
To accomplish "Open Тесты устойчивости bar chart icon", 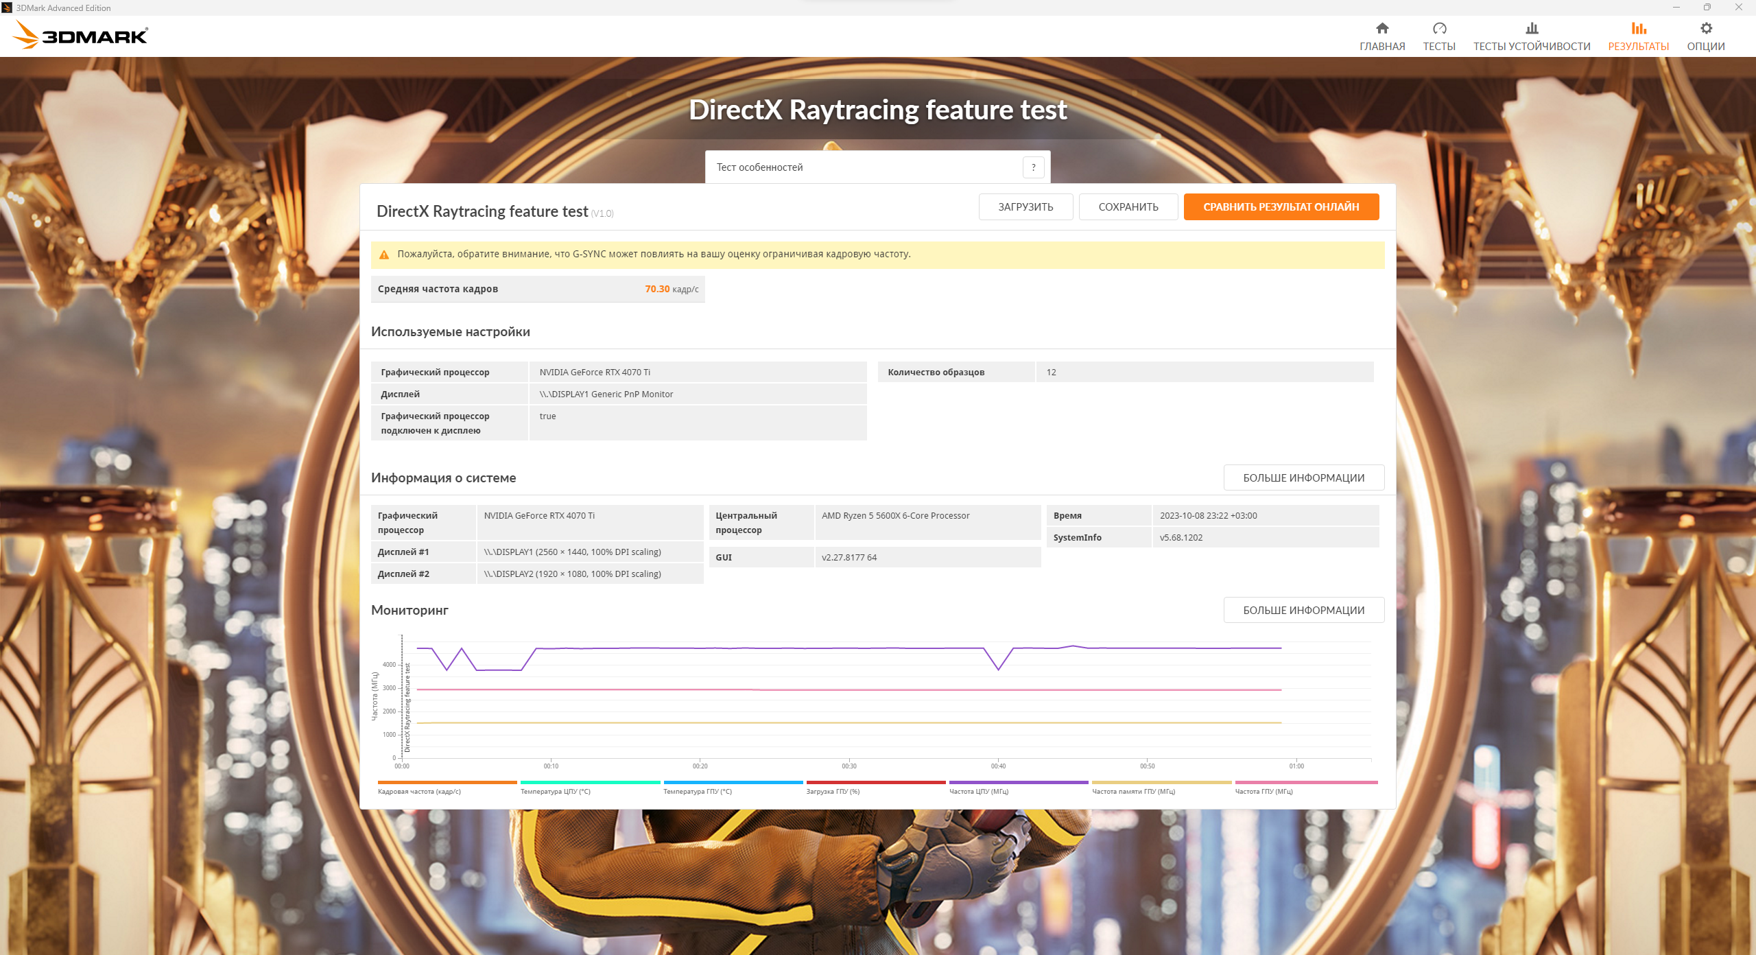I will (1532, 29).
